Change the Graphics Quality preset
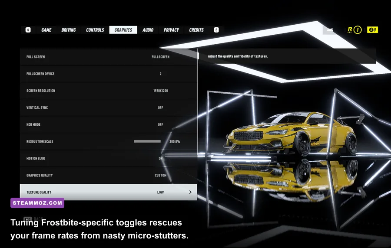The height and width of the screenshot is (248, 391). (x=109, y=175)
